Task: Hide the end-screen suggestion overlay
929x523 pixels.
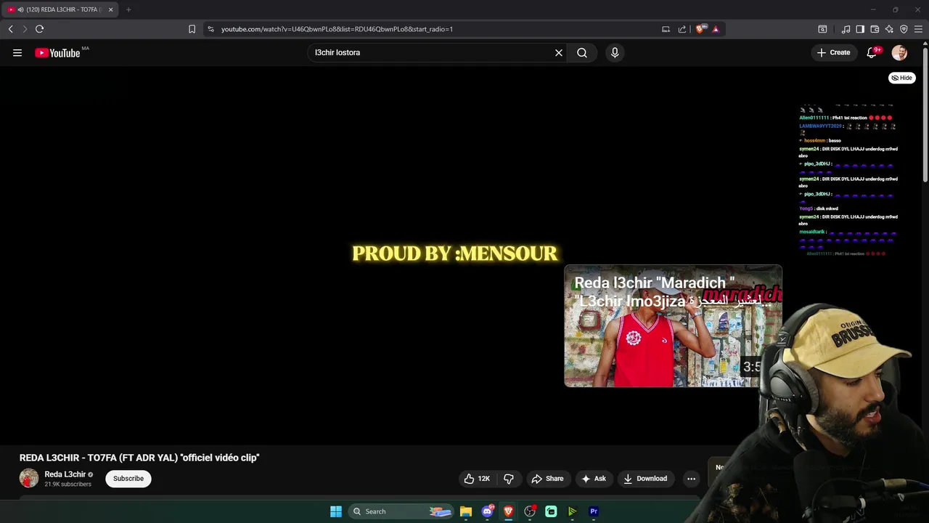Action: point(902,78)
